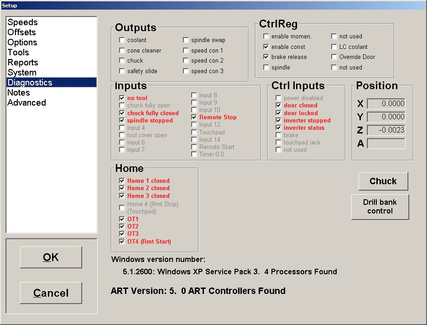
Task: Check the chuck output box
Action: (122, 61)
